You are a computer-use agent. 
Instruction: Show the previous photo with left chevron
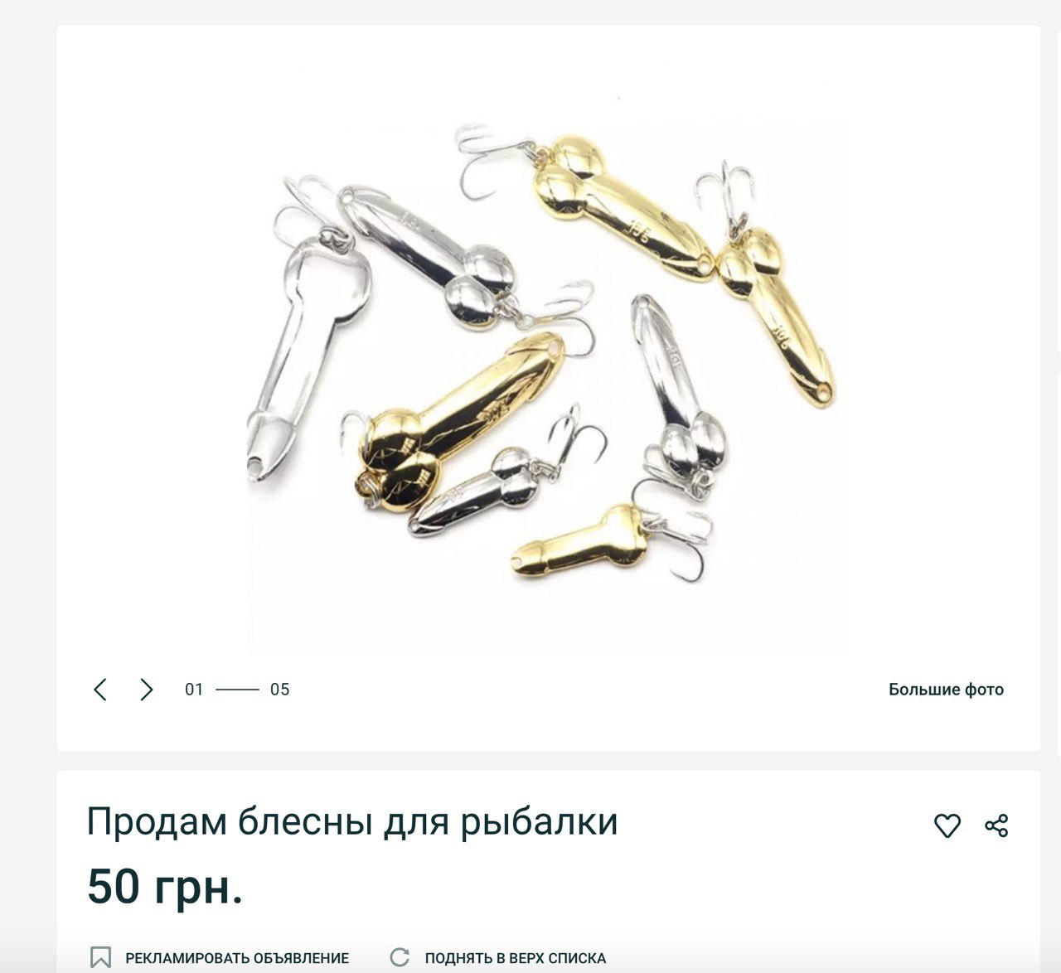click(x=100, y=690)
